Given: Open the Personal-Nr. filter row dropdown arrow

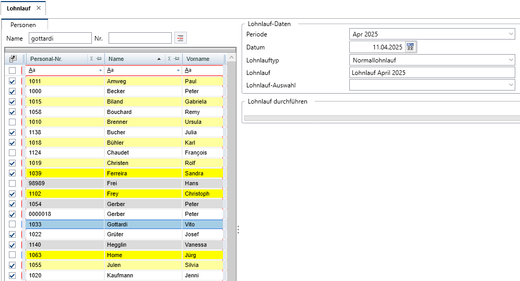Looking at the screenshot, I should click(x=100, y=70).
